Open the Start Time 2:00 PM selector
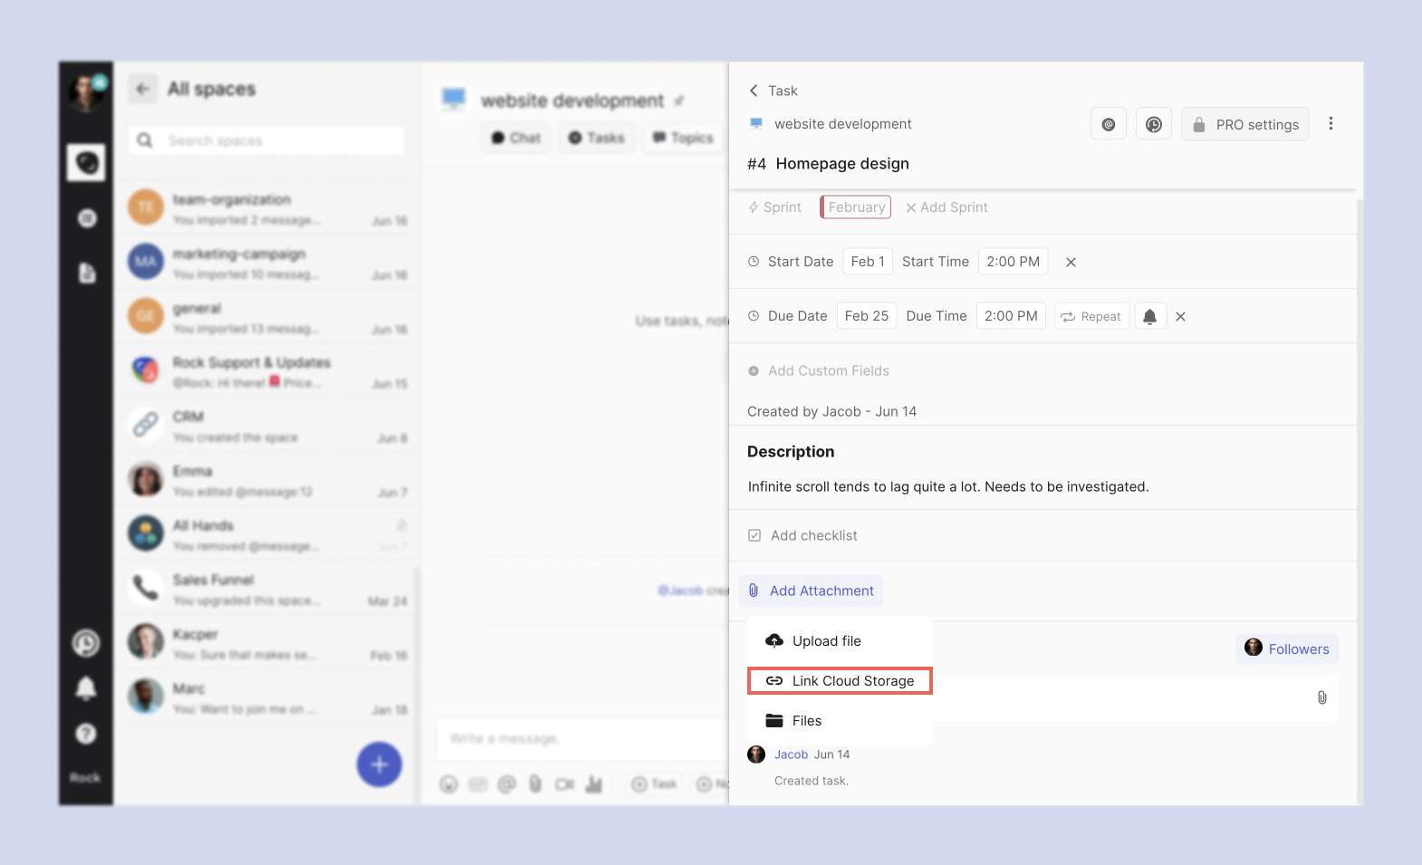1422x865 pixels. (1013, 262)
